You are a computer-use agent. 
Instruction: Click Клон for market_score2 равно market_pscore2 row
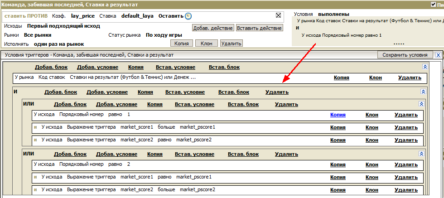click(372, 140)
